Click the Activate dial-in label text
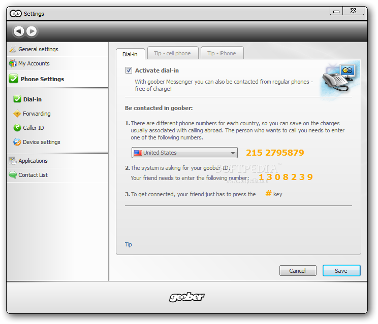This screenshot has width=378, height=324. [157, 70]
